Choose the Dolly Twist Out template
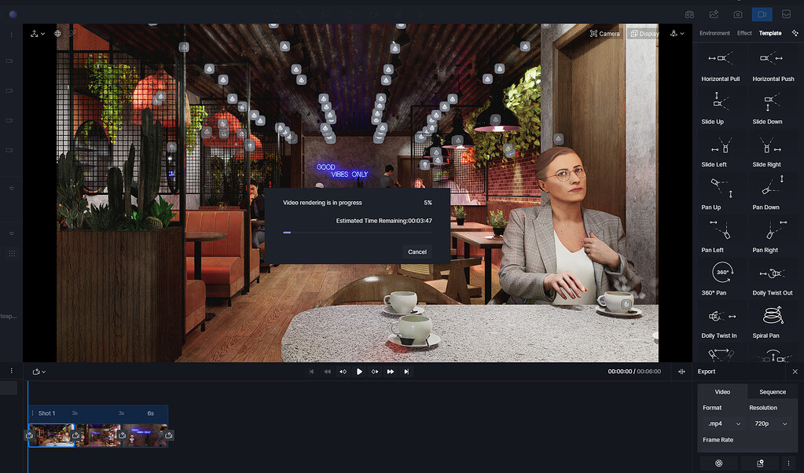The height and width of the screenshot is (473, 804). point(773,277)
